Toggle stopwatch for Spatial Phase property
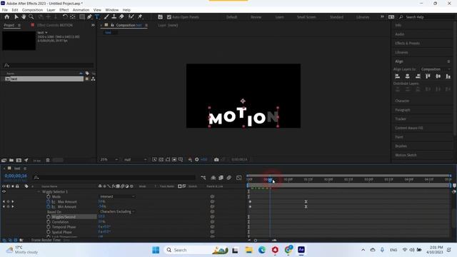This screenshot has width=457, height=257. (49, 232)
